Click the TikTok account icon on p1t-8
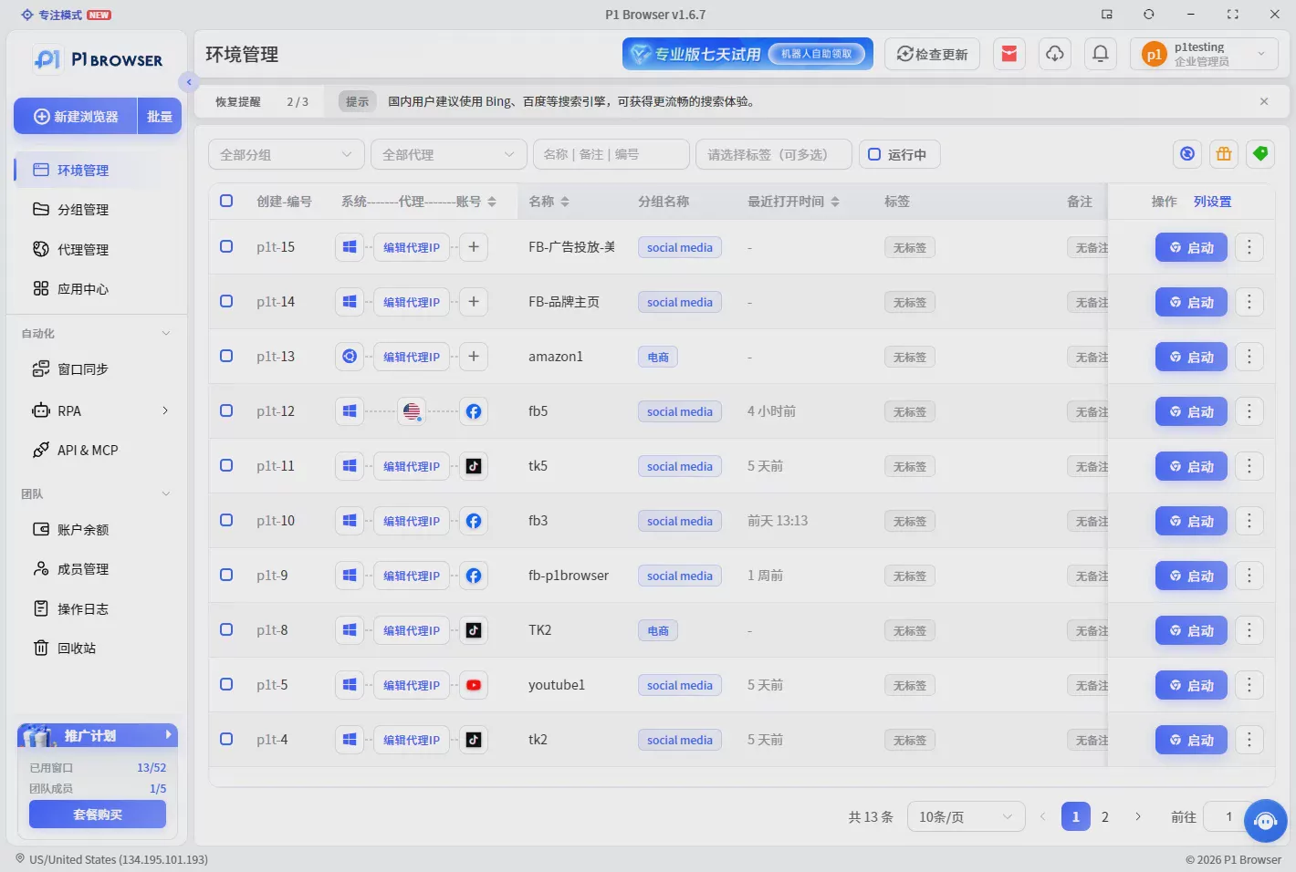 474,630
